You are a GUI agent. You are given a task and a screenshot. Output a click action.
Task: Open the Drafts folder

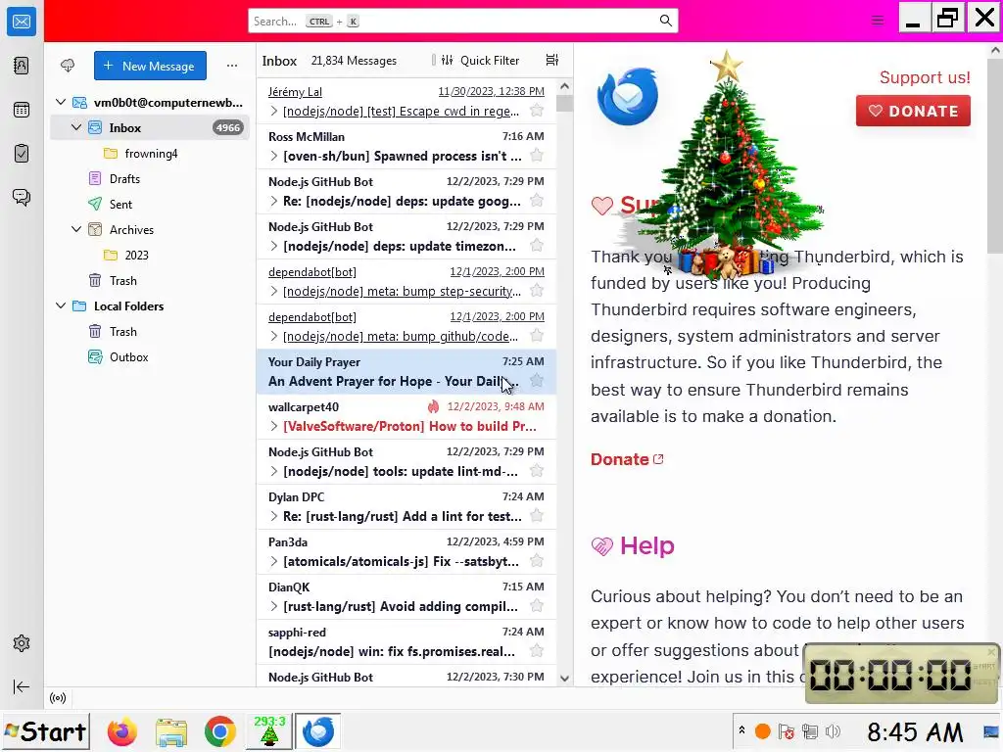pos(150,178)
